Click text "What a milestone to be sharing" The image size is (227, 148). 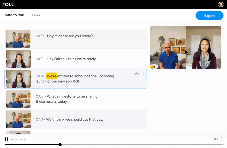(72, 96)
